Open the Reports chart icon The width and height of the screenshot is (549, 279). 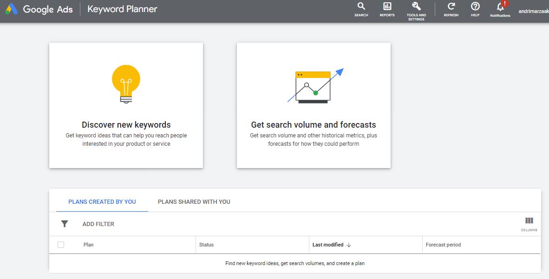[387, 6]
